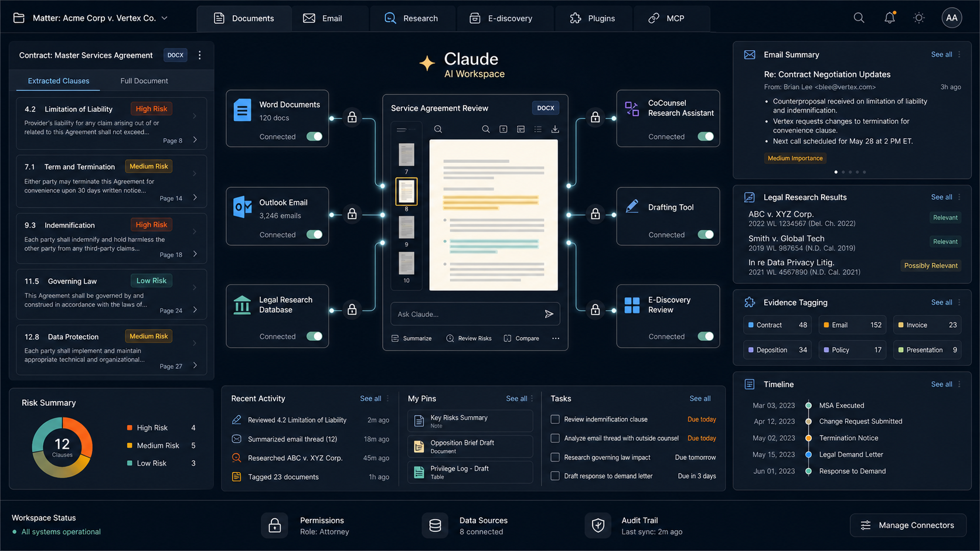
Task: Check the Review indemnification clause task
Action: 555,419
